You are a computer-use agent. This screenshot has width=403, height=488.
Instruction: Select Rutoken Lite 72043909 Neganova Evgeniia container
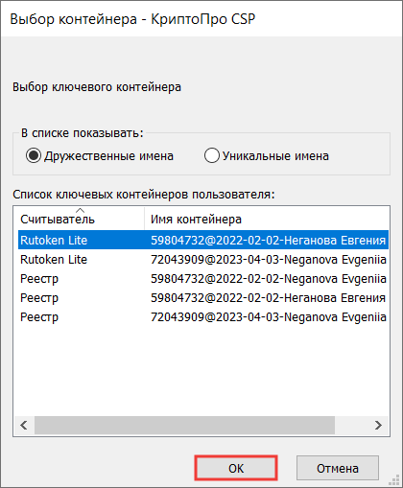tap(203, 259)
